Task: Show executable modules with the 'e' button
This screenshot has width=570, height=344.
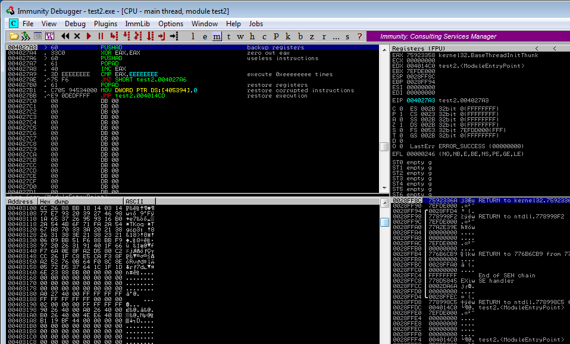Action: click(204, 36)
